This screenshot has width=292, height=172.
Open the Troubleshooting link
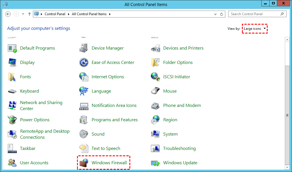(x=179, y=148)
